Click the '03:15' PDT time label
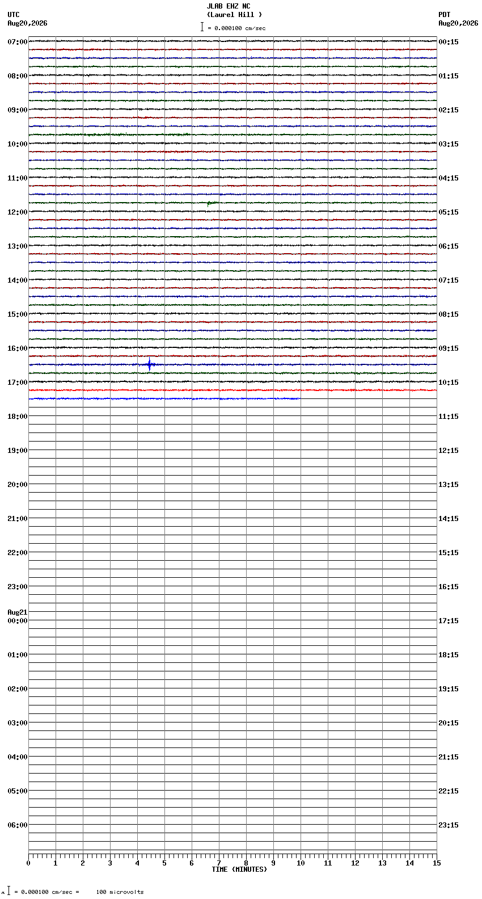This screenshot has height=899, width=482. 449,144
